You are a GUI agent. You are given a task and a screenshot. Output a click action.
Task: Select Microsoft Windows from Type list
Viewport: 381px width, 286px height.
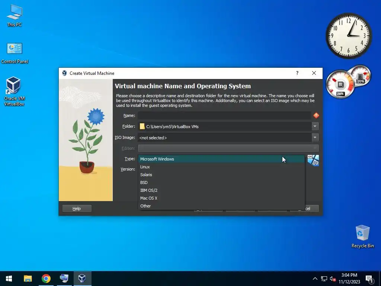pyautogui.click(x=221, y=159)
